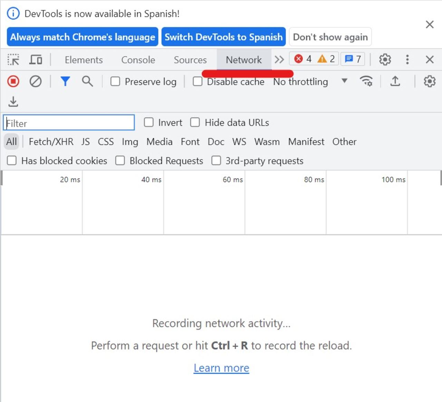Tick the Hide data URLs checkbox
The height and width of the screenshot is (402, 442).
point(195,122)
